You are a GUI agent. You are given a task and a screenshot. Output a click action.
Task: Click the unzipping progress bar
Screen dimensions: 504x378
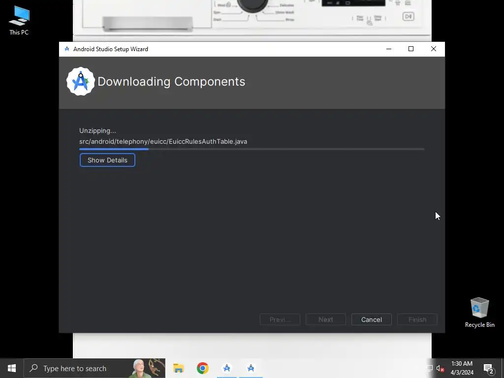(x=252, y=149)
